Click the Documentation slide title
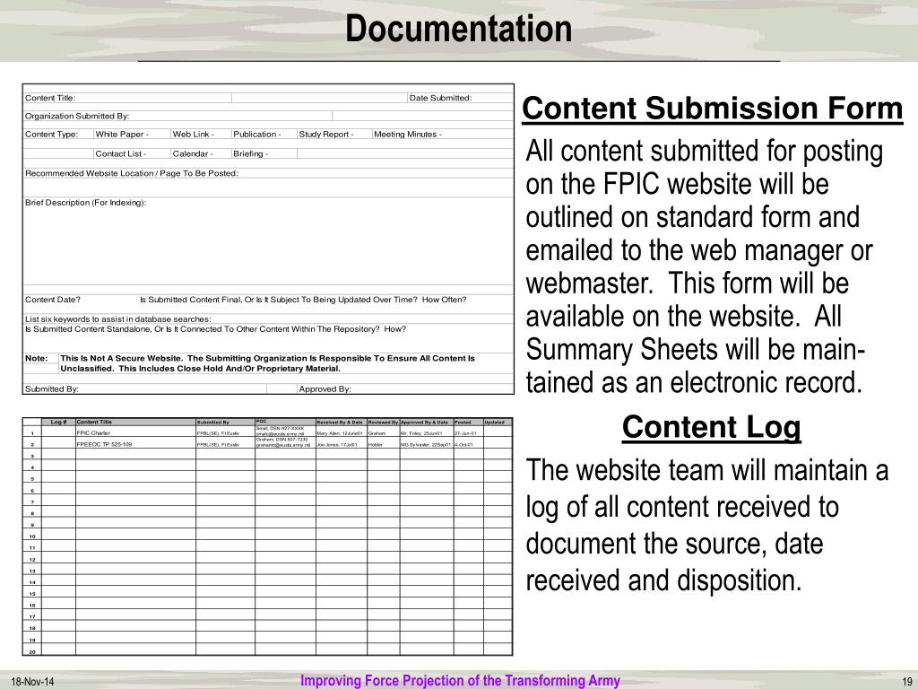The width and height of the screenshot is (918, 689). tap(458, 29)
